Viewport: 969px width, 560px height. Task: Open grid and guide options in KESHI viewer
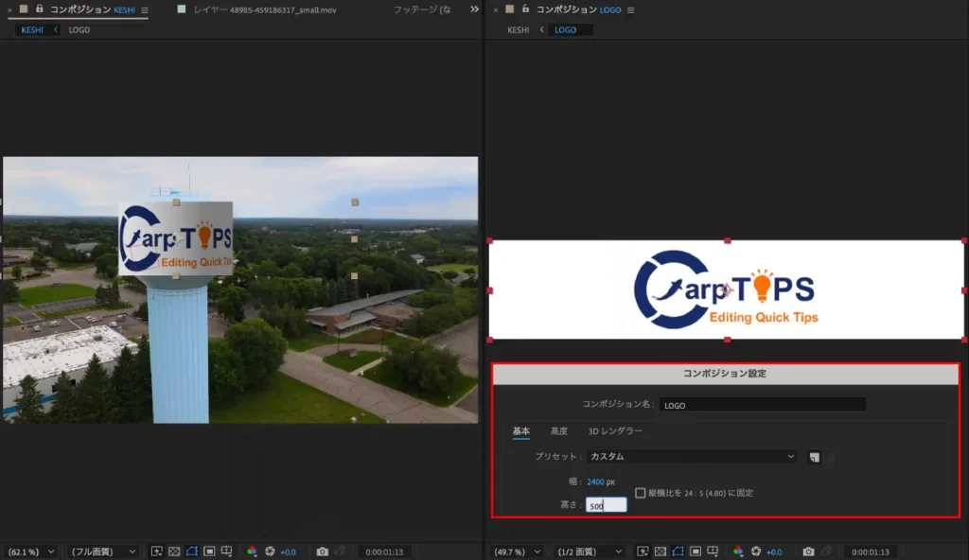click(227, 551)
